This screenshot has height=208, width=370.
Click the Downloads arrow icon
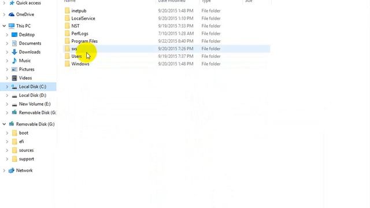coord(14,52)
